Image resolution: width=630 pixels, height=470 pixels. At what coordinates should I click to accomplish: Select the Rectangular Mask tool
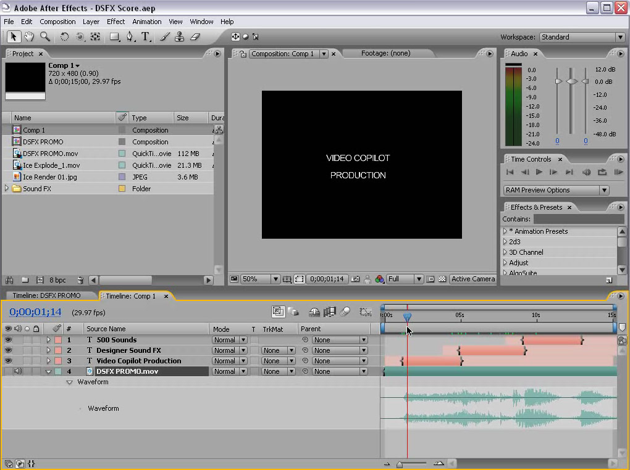[x=115, y=37]
